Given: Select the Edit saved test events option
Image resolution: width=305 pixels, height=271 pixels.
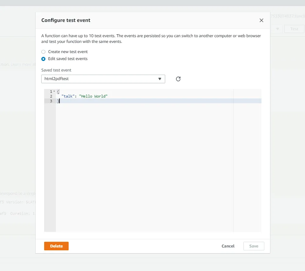Looking at the screenshot, I should click(x=44, y=59).
